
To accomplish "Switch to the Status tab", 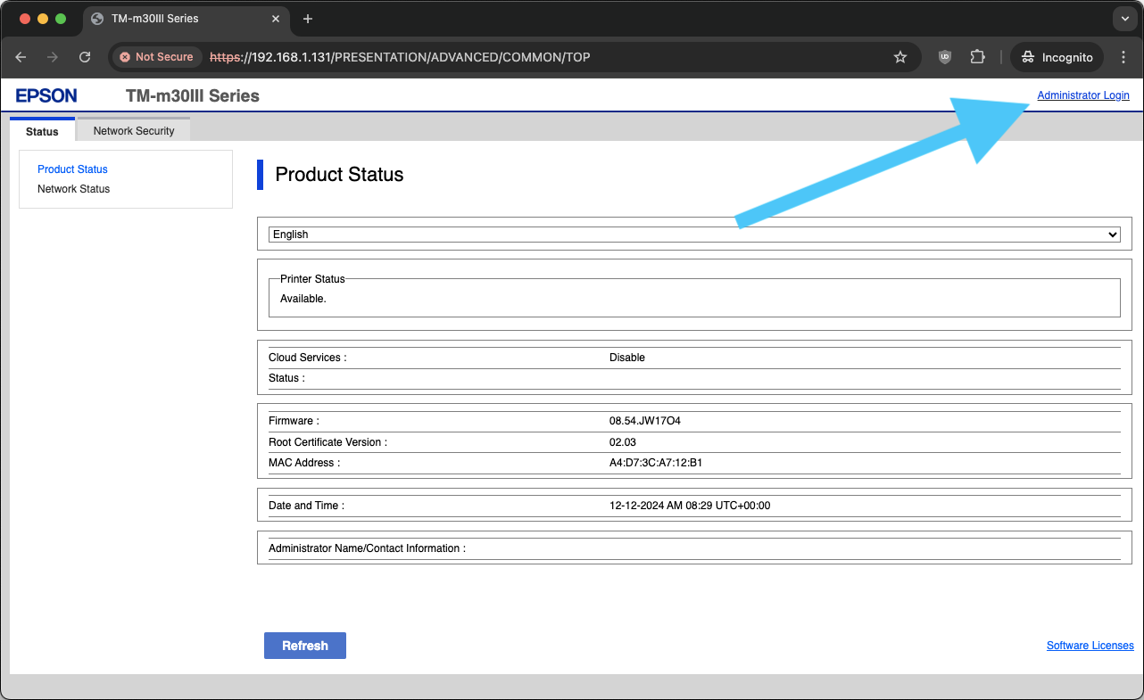I will [x=42, y=130].
